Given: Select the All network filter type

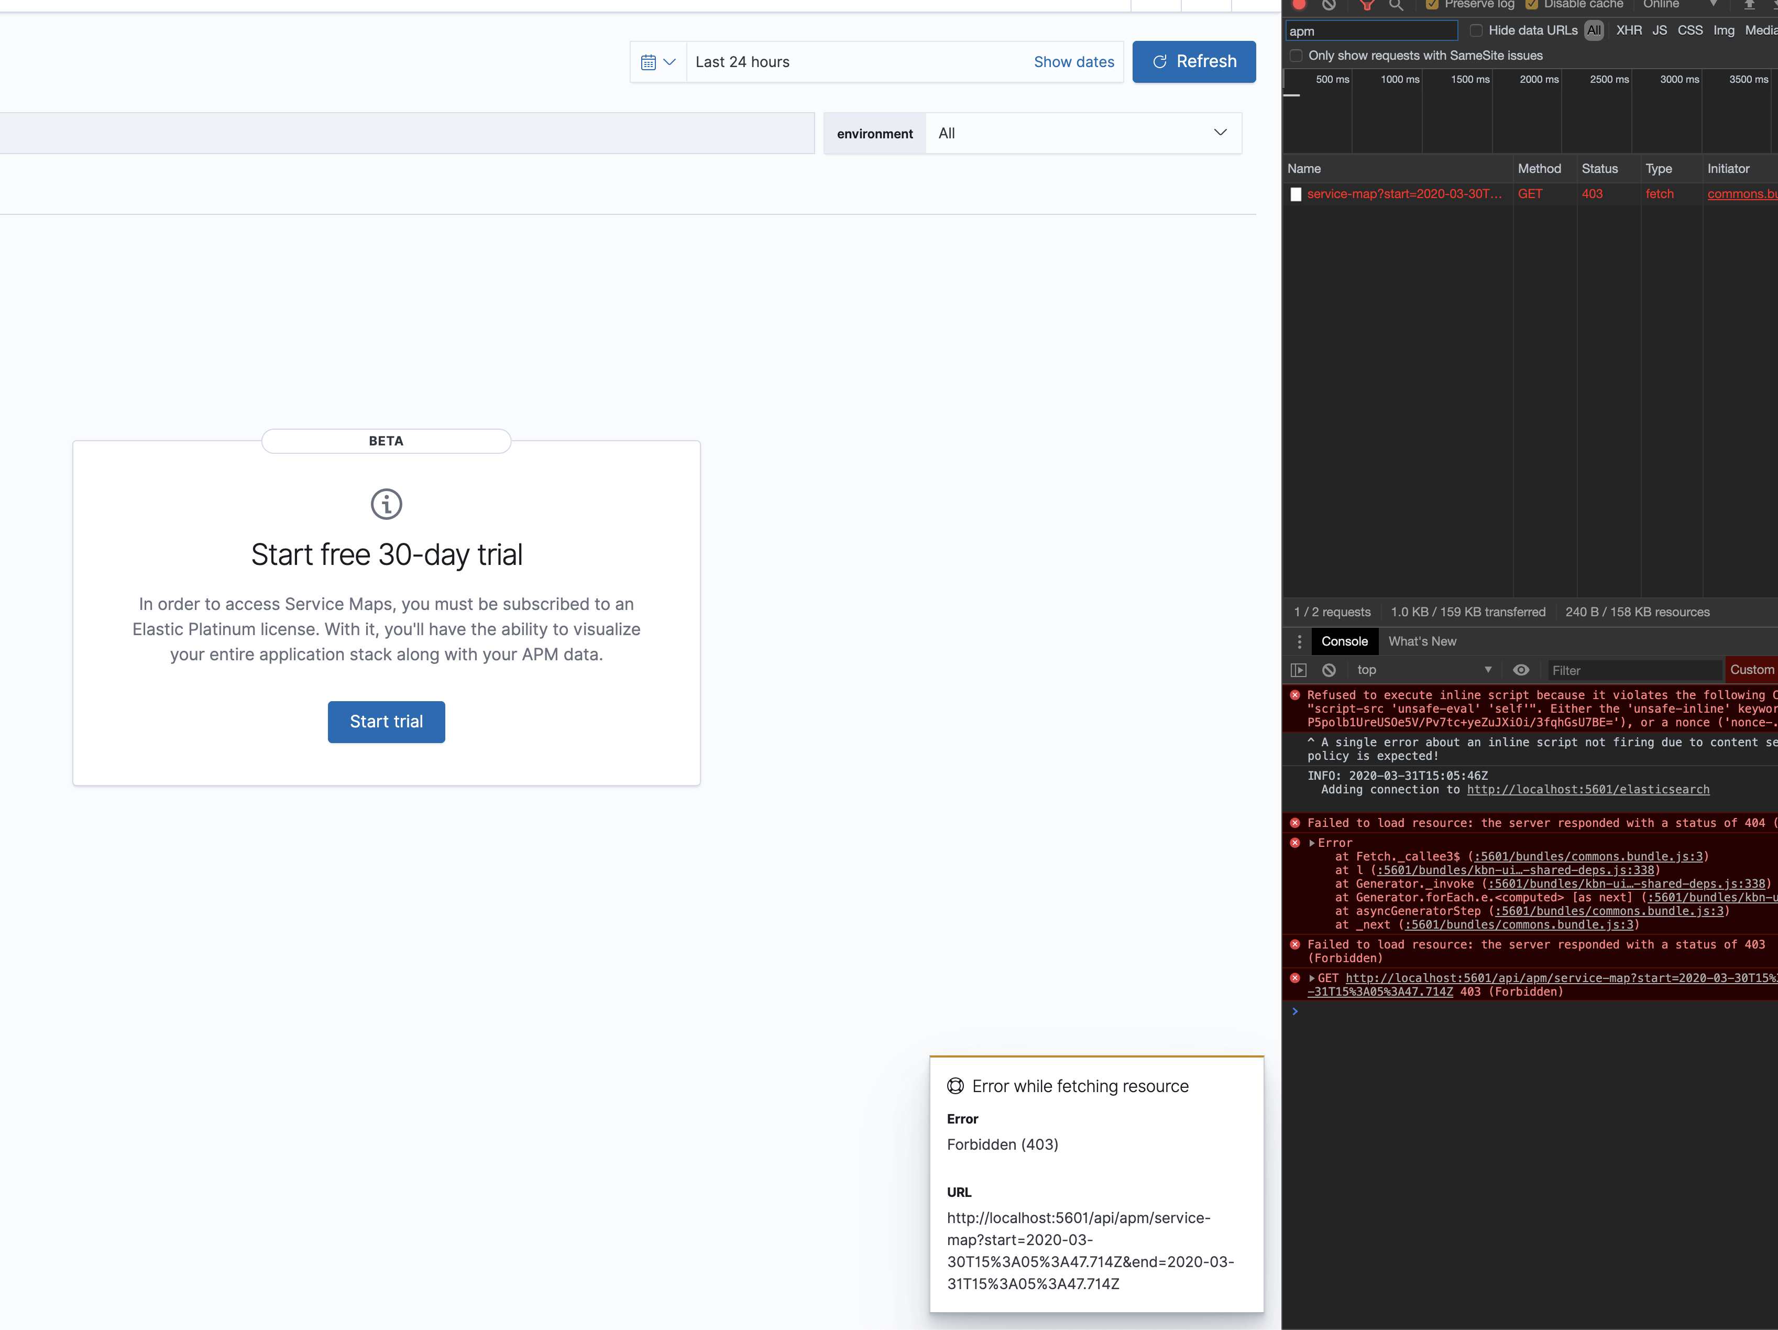Looking at the screenshot, I should point(1594,30).
